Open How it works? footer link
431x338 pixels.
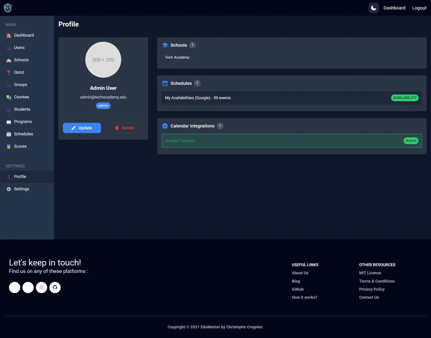[304, 297]
